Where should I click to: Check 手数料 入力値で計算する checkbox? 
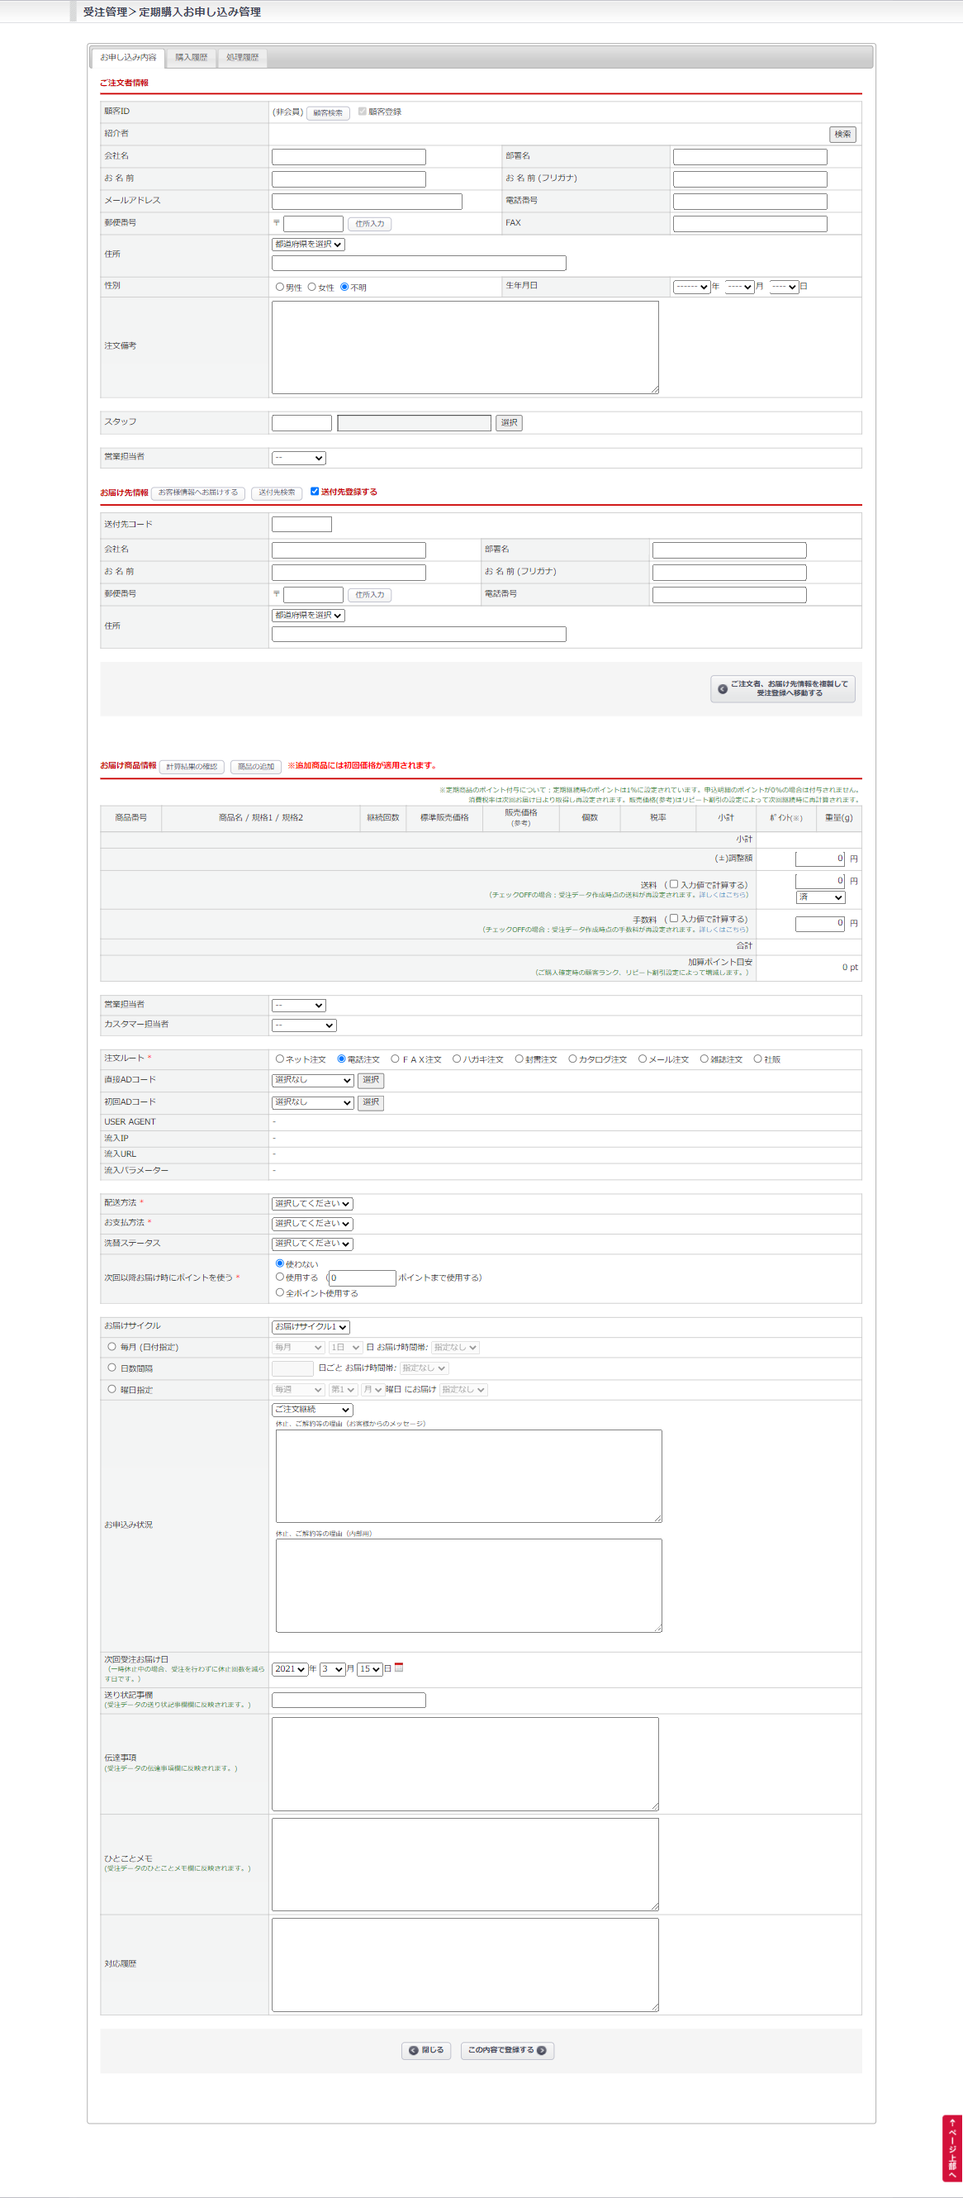point(674,918)
